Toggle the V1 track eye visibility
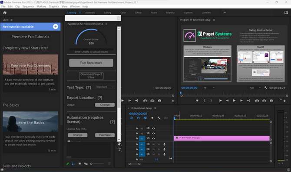 tap(153, 138)
